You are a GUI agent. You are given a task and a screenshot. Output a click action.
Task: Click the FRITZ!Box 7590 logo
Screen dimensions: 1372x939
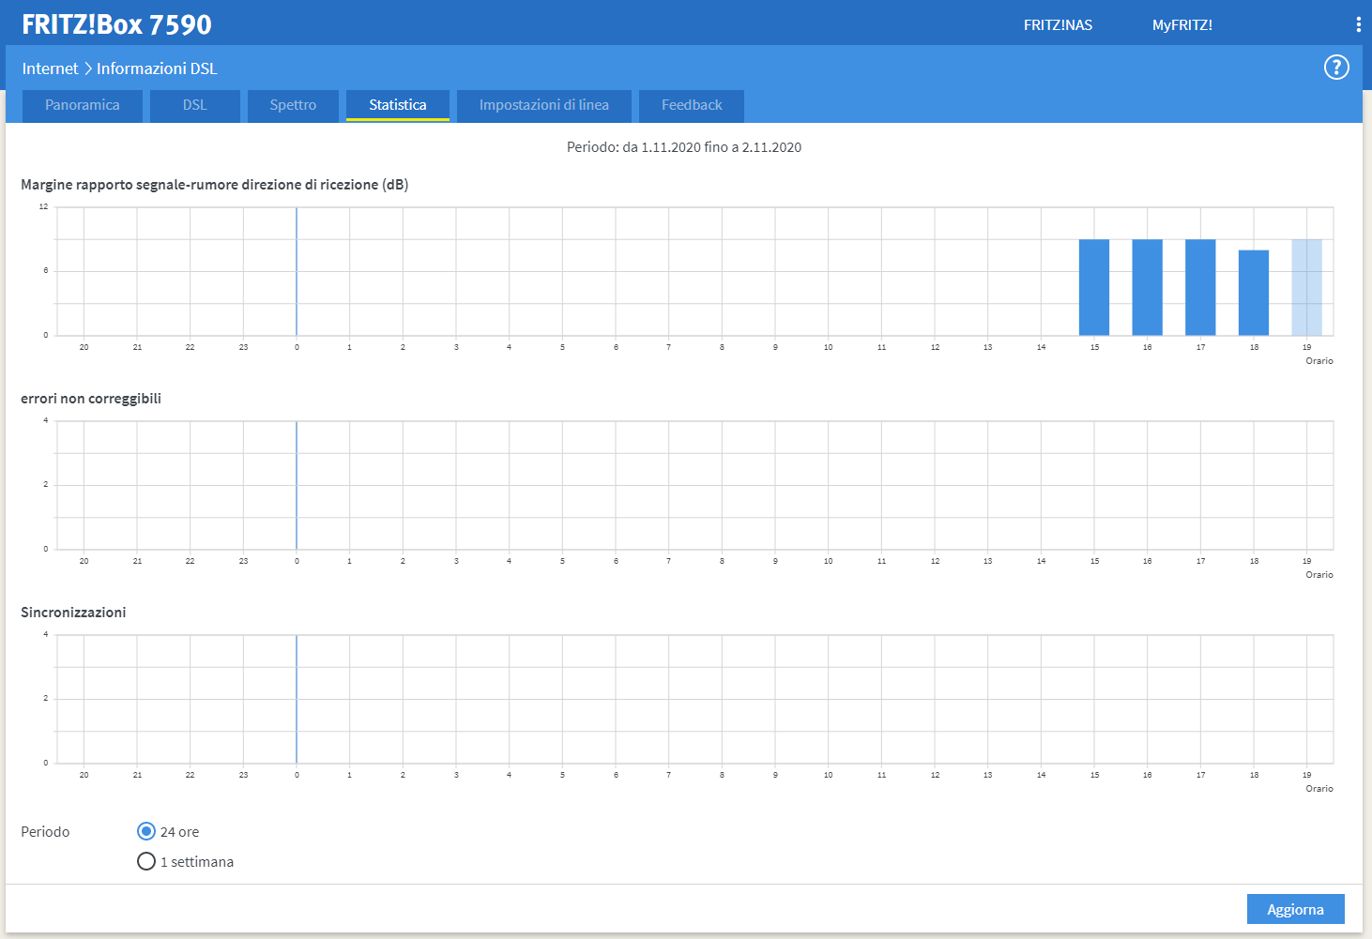(x=116, y=24)
